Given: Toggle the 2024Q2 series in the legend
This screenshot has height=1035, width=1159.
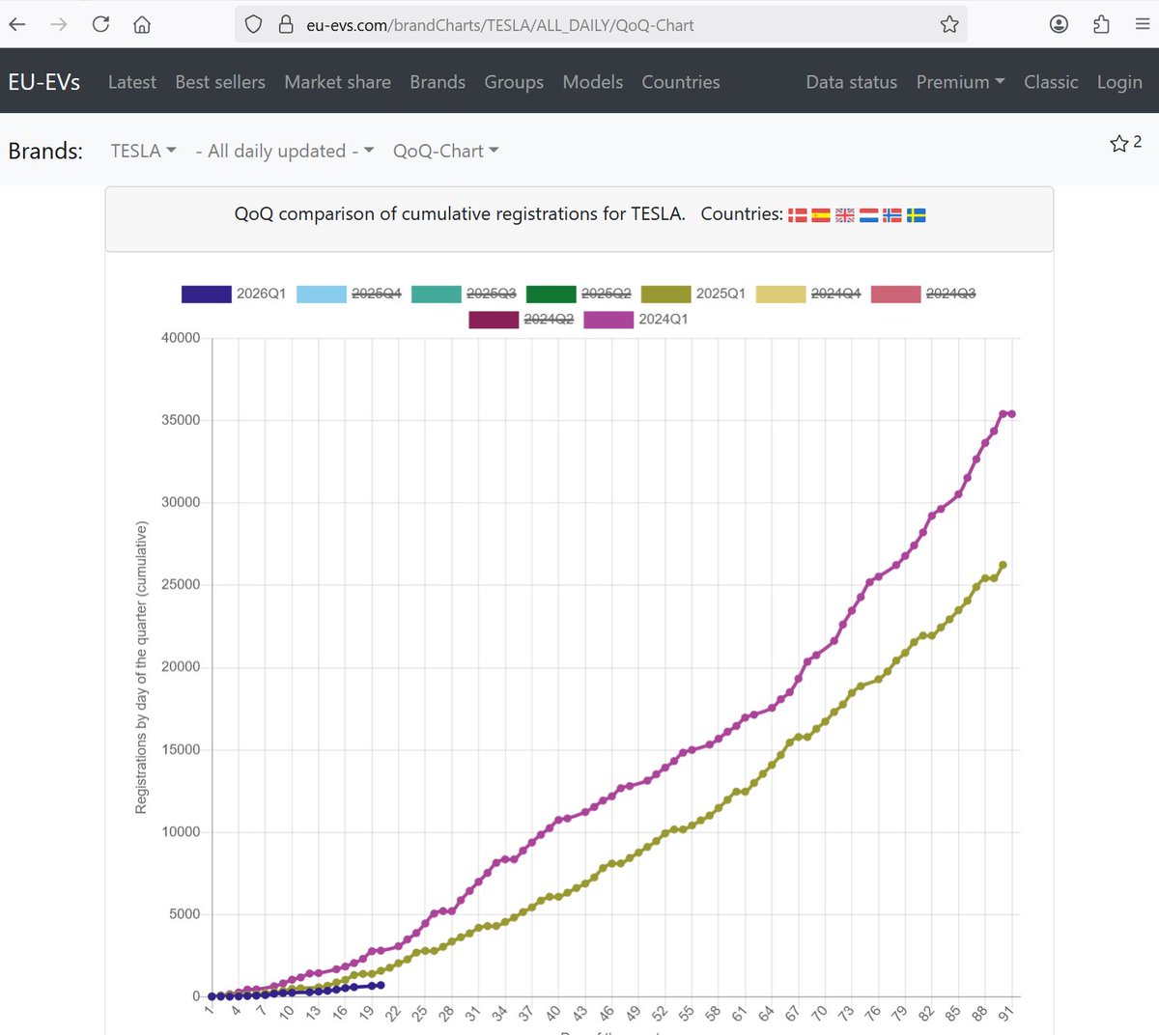Looking at the screenshot, I should (x=521, y=320).
